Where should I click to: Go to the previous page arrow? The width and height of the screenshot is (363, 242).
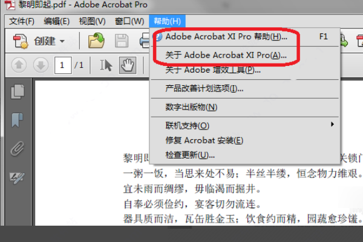19,65
